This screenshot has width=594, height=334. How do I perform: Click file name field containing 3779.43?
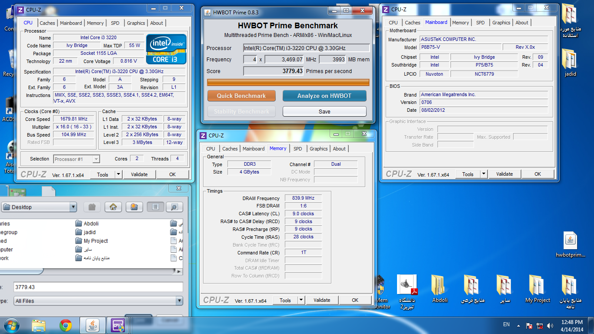98,287
